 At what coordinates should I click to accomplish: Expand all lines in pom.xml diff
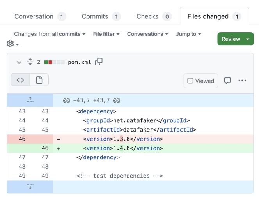coord(30,62)
